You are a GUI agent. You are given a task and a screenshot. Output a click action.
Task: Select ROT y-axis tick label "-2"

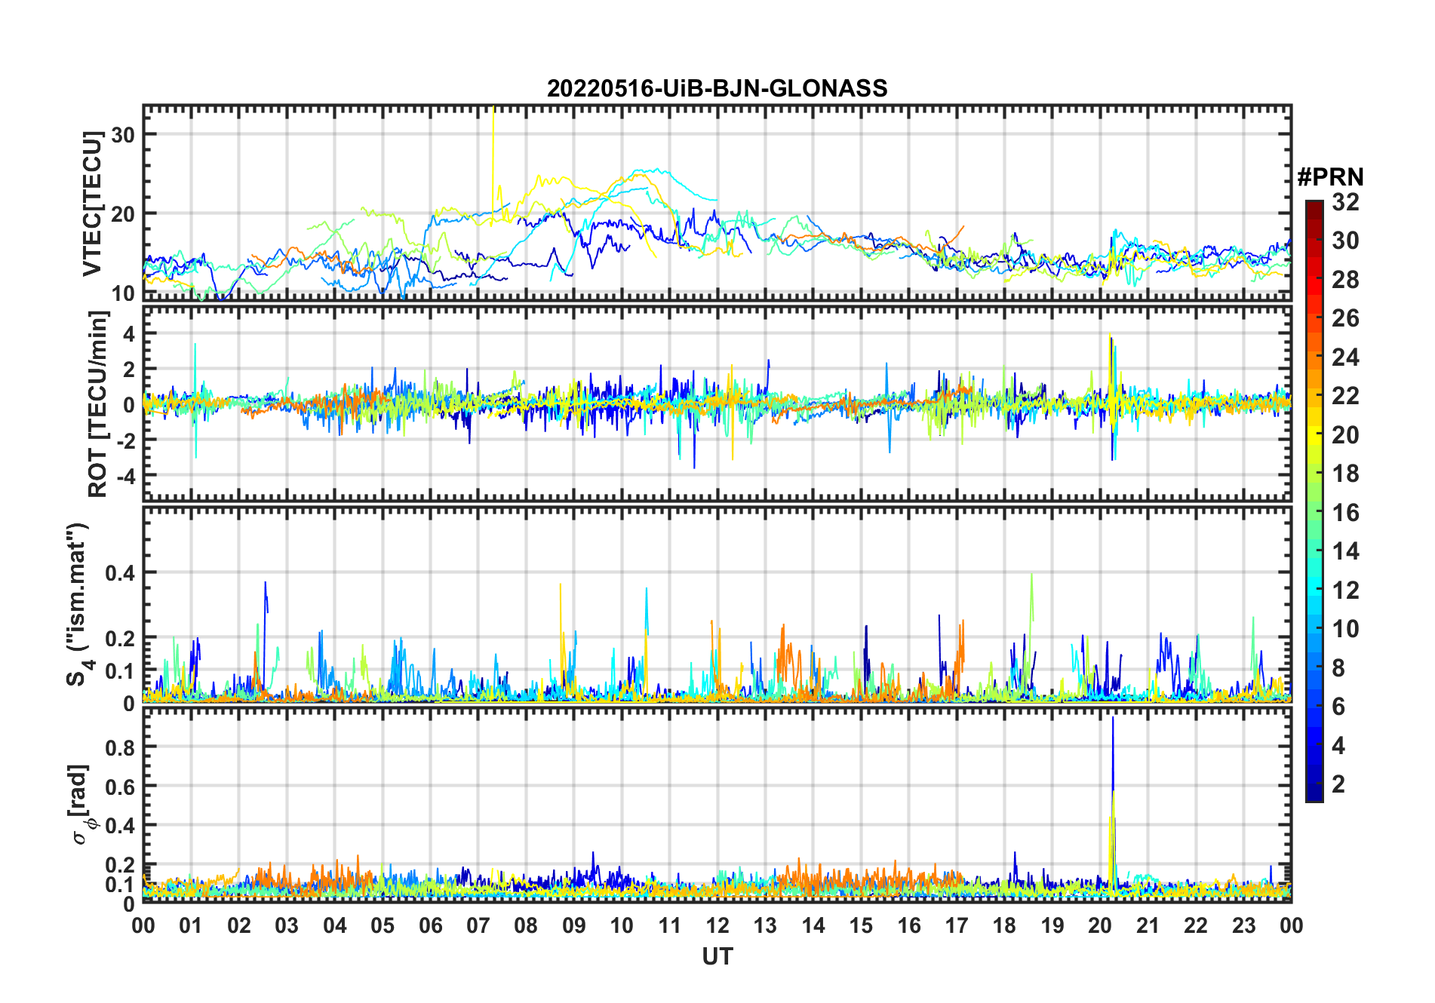pyautogui.click(x=124, y=440)
